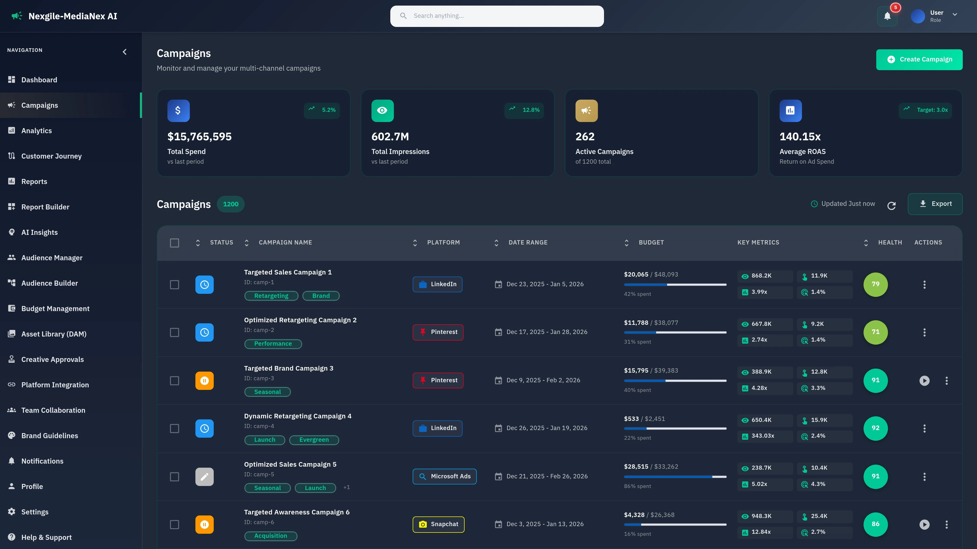
Task: Open the actions menu for Targeted Sales Campaign 1
Action: point(925,284)
